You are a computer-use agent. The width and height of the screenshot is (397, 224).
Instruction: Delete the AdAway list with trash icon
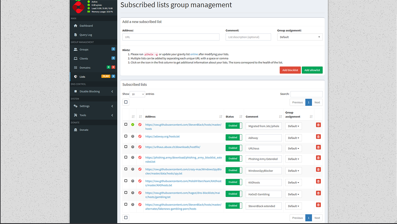318,137
